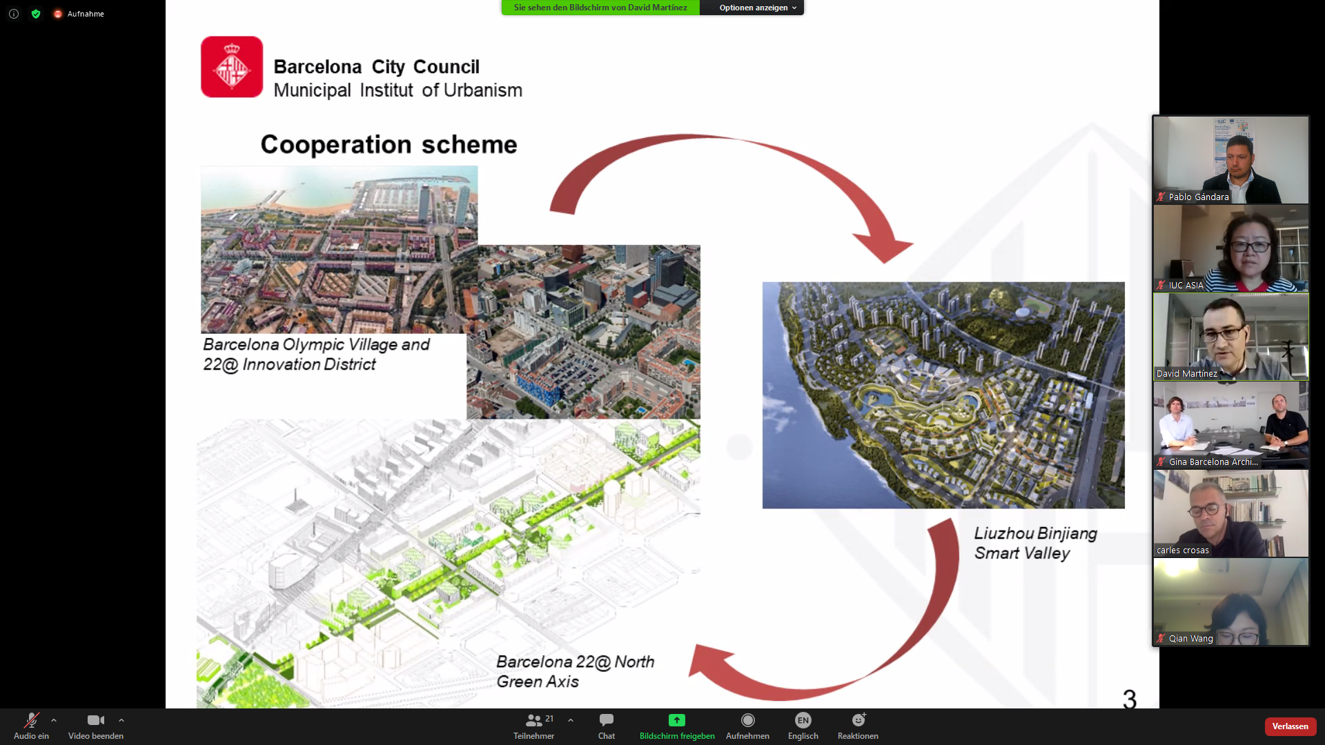Expand arrow next to Teilnehmer
This screenshot has width=1325, height=745.
coord(571,720)
